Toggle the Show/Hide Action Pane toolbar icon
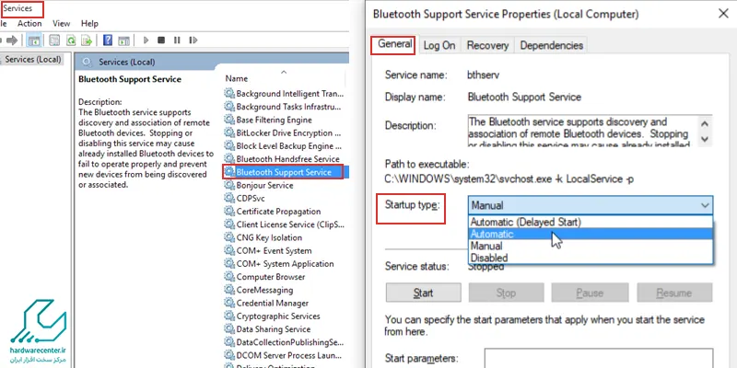737x368 pixels. coord(123,40)
